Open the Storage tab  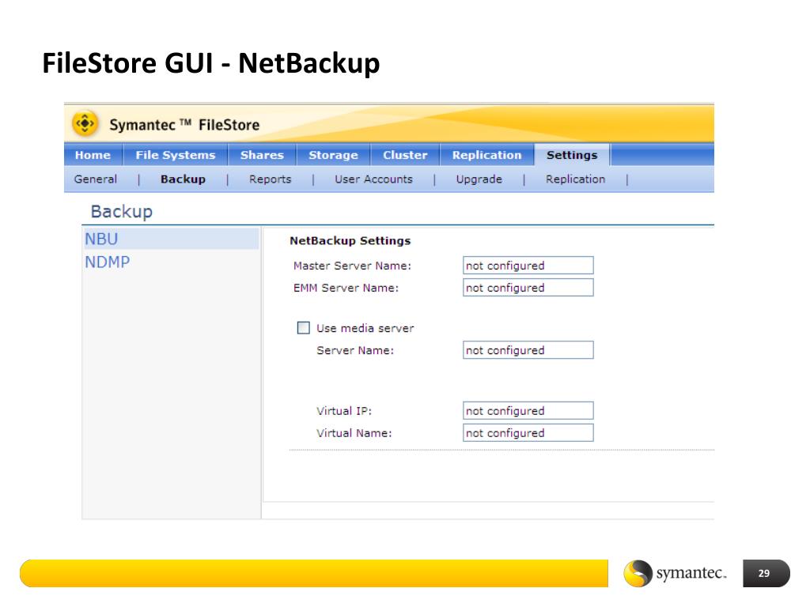333,155
